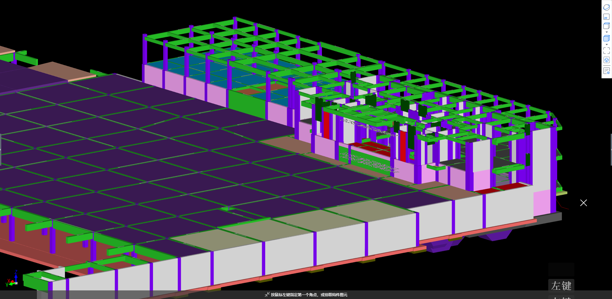Click the 左键 key indicator label
The image size is (612, 299).
coord(561,286)
